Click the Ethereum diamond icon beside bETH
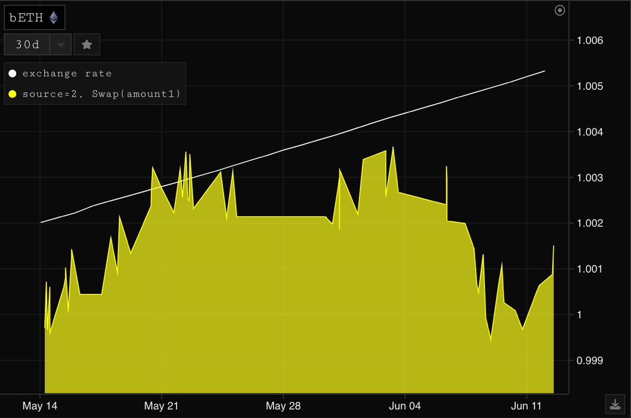 53,18
